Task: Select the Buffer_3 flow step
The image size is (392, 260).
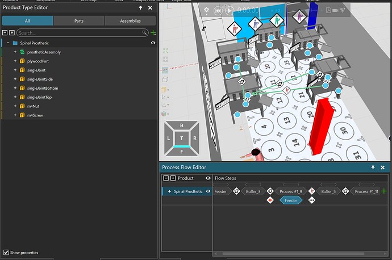Action: coord(253,191)
